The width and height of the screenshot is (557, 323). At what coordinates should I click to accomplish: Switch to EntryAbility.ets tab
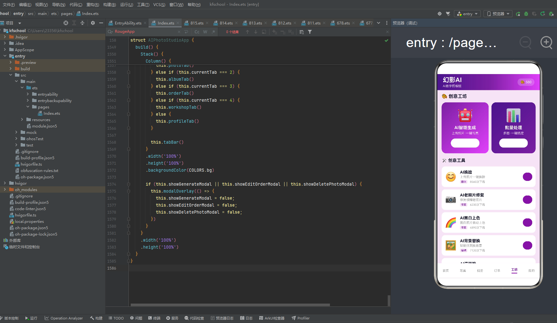[x=128, y=23]
